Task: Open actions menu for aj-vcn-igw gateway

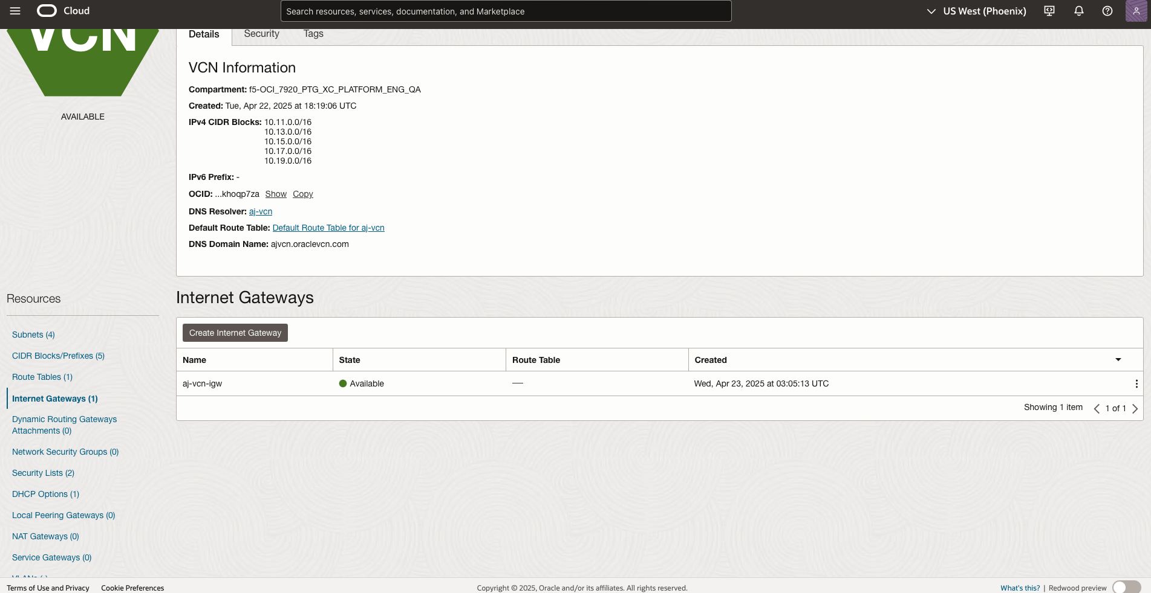Action: (1136, 383)
